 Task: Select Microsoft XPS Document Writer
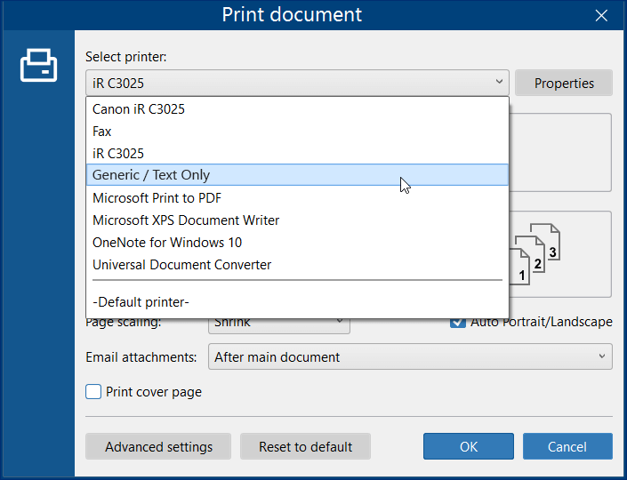(297, 220)
